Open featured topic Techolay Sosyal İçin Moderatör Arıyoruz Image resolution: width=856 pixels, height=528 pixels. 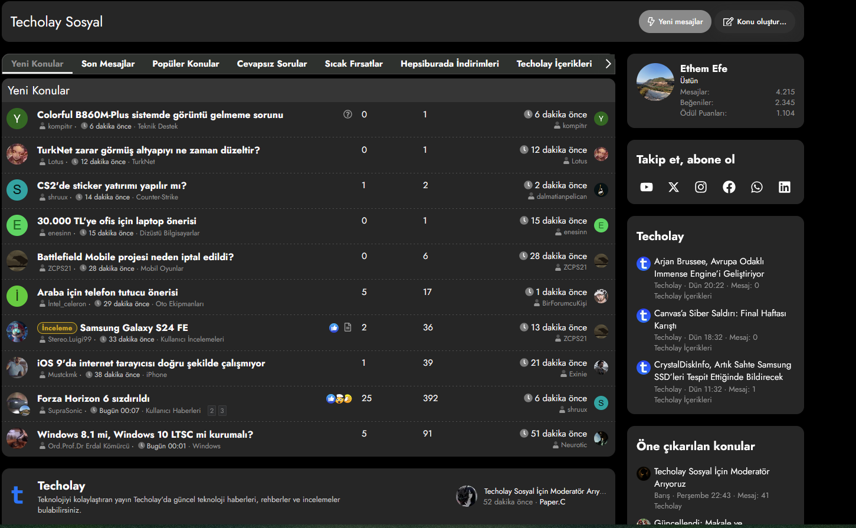pyautogui.click(x=712, y=477)
